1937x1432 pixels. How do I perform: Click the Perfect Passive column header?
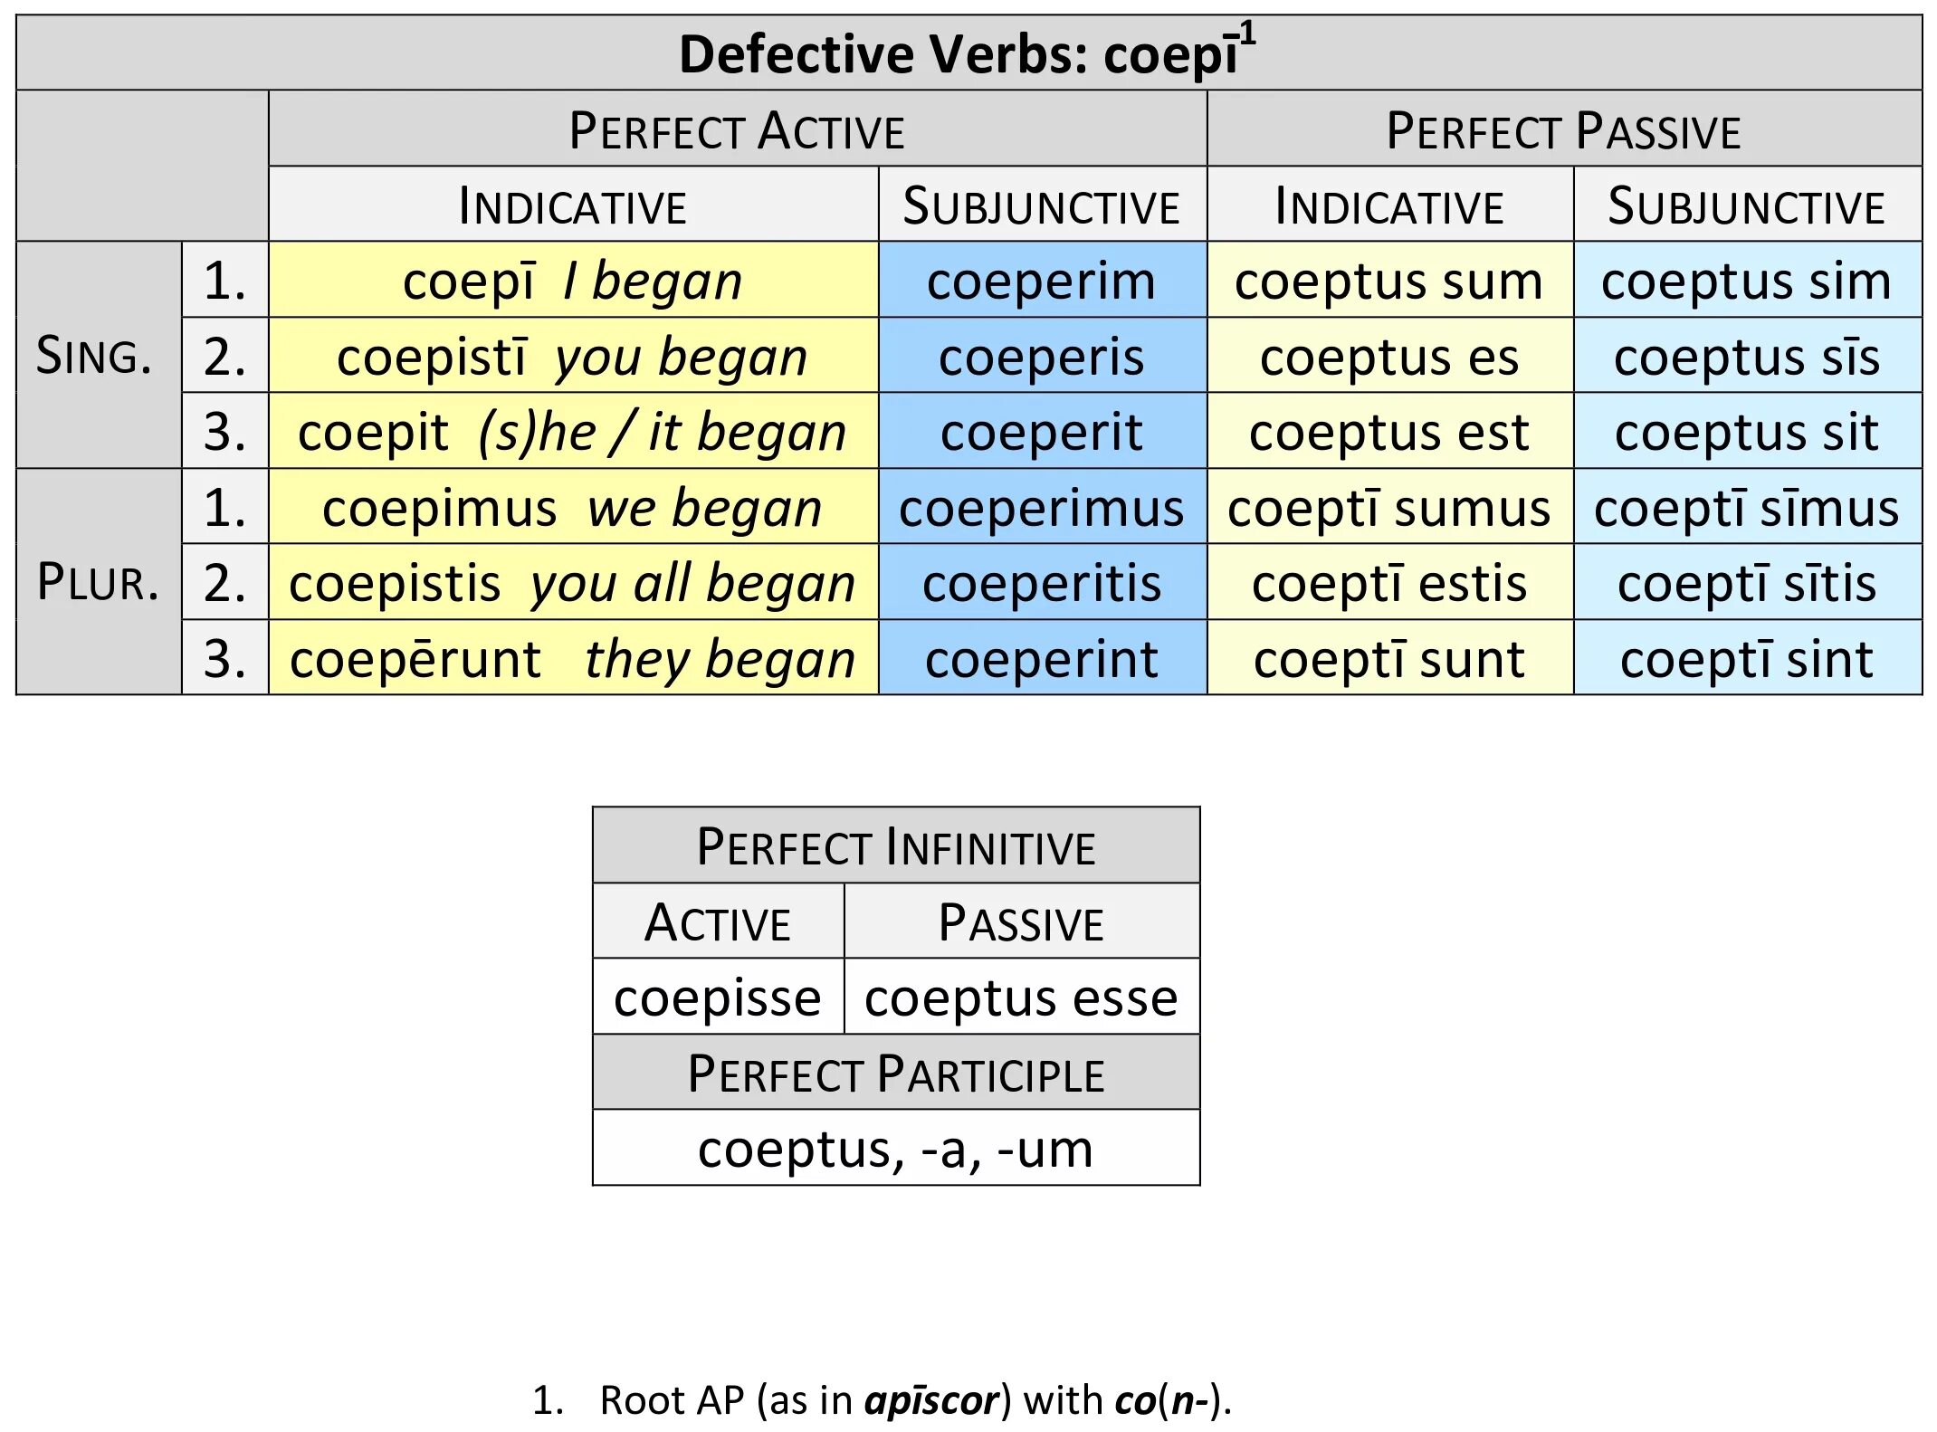[1563, 130]
